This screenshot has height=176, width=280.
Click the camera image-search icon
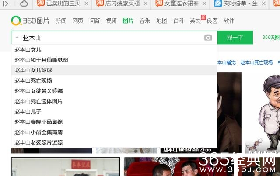pyautogui.click(x=208, y=38)
